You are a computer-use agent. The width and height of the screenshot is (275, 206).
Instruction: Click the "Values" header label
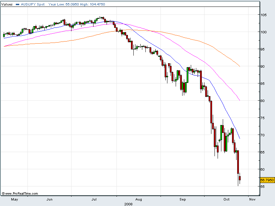7,4
